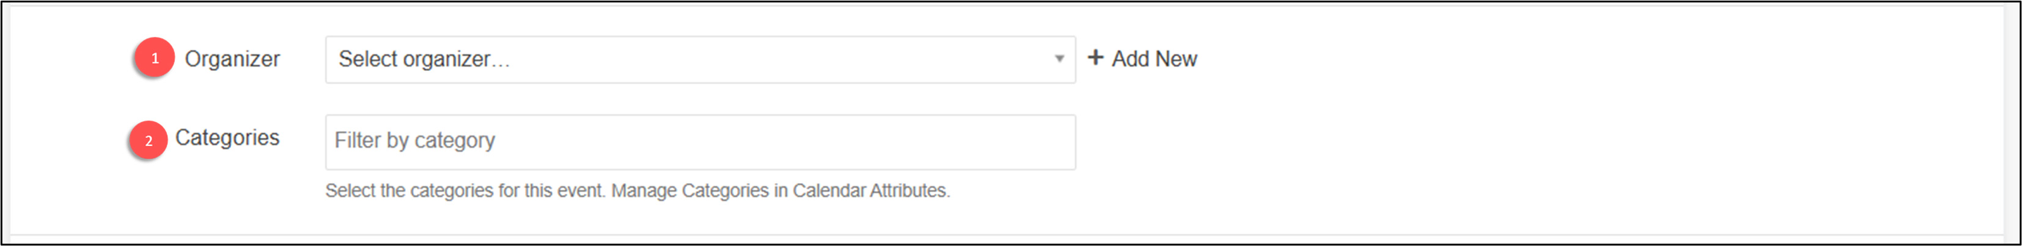Click the "Select organizer…" placeholder text
Image resolution: width=2022 pixels, height=246 pixels.
click(424, 60)
